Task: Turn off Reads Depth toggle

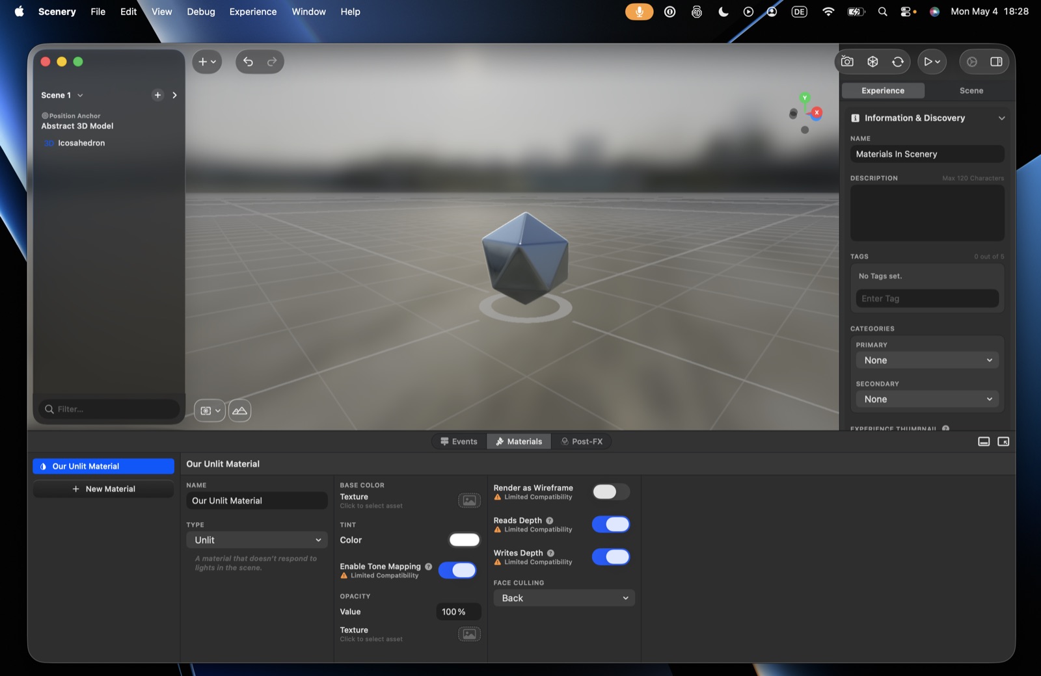Action: click(x=611, y=525)
